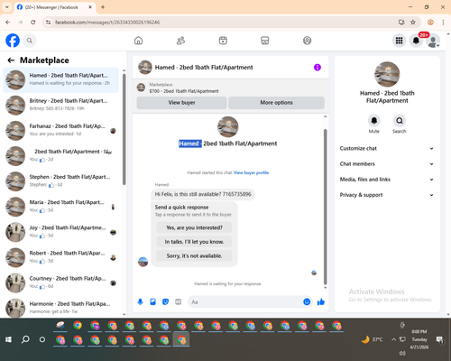Open a new Chrome tab

click(103, 7)
